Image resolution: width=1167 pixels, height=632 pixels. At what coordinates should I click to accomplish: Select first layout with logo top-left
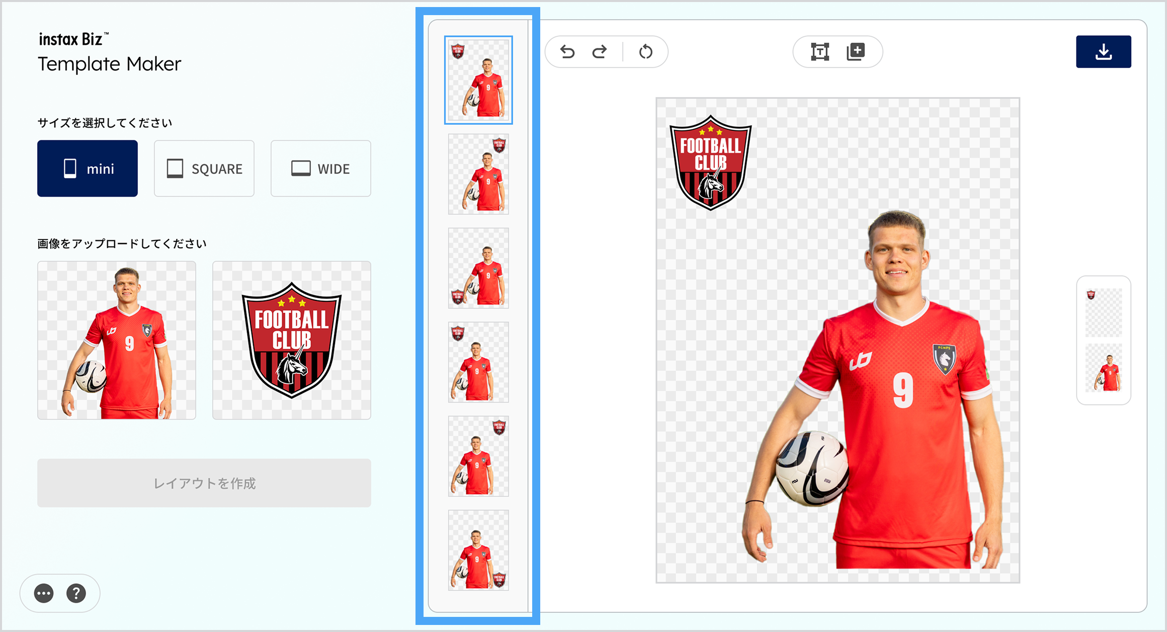click(478, 80)
